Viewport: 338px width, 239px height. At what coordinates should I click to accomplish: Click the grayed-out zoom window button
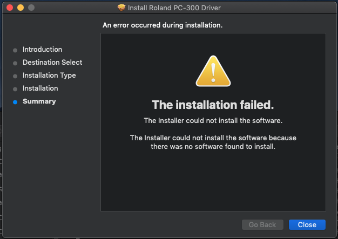point(31,8)
